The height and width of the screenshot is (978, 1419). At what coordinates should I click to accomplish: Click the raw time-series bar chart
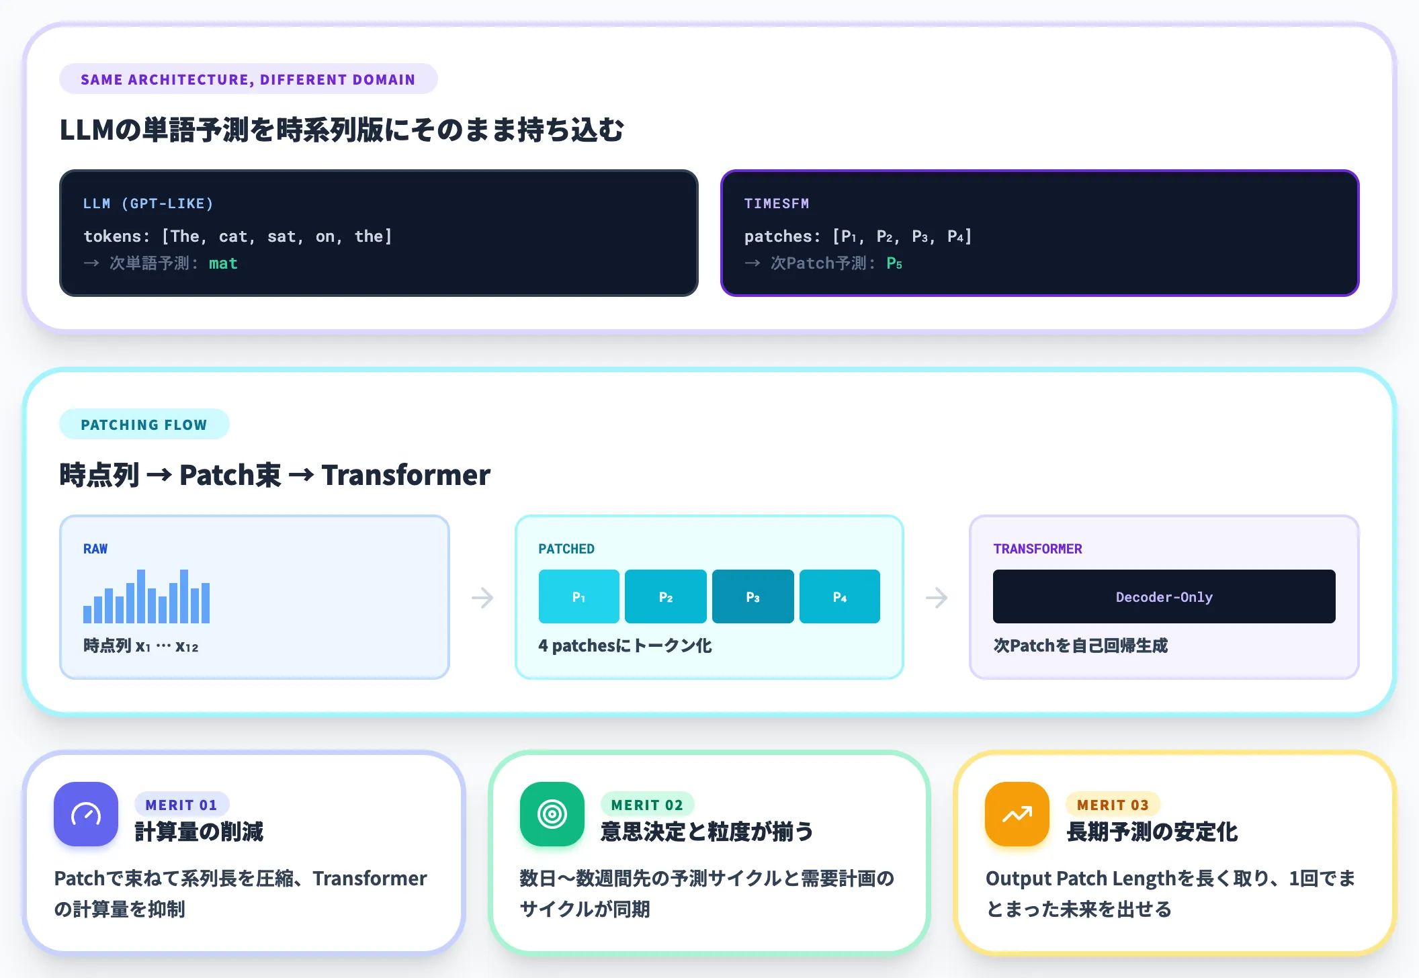(146, 596)
